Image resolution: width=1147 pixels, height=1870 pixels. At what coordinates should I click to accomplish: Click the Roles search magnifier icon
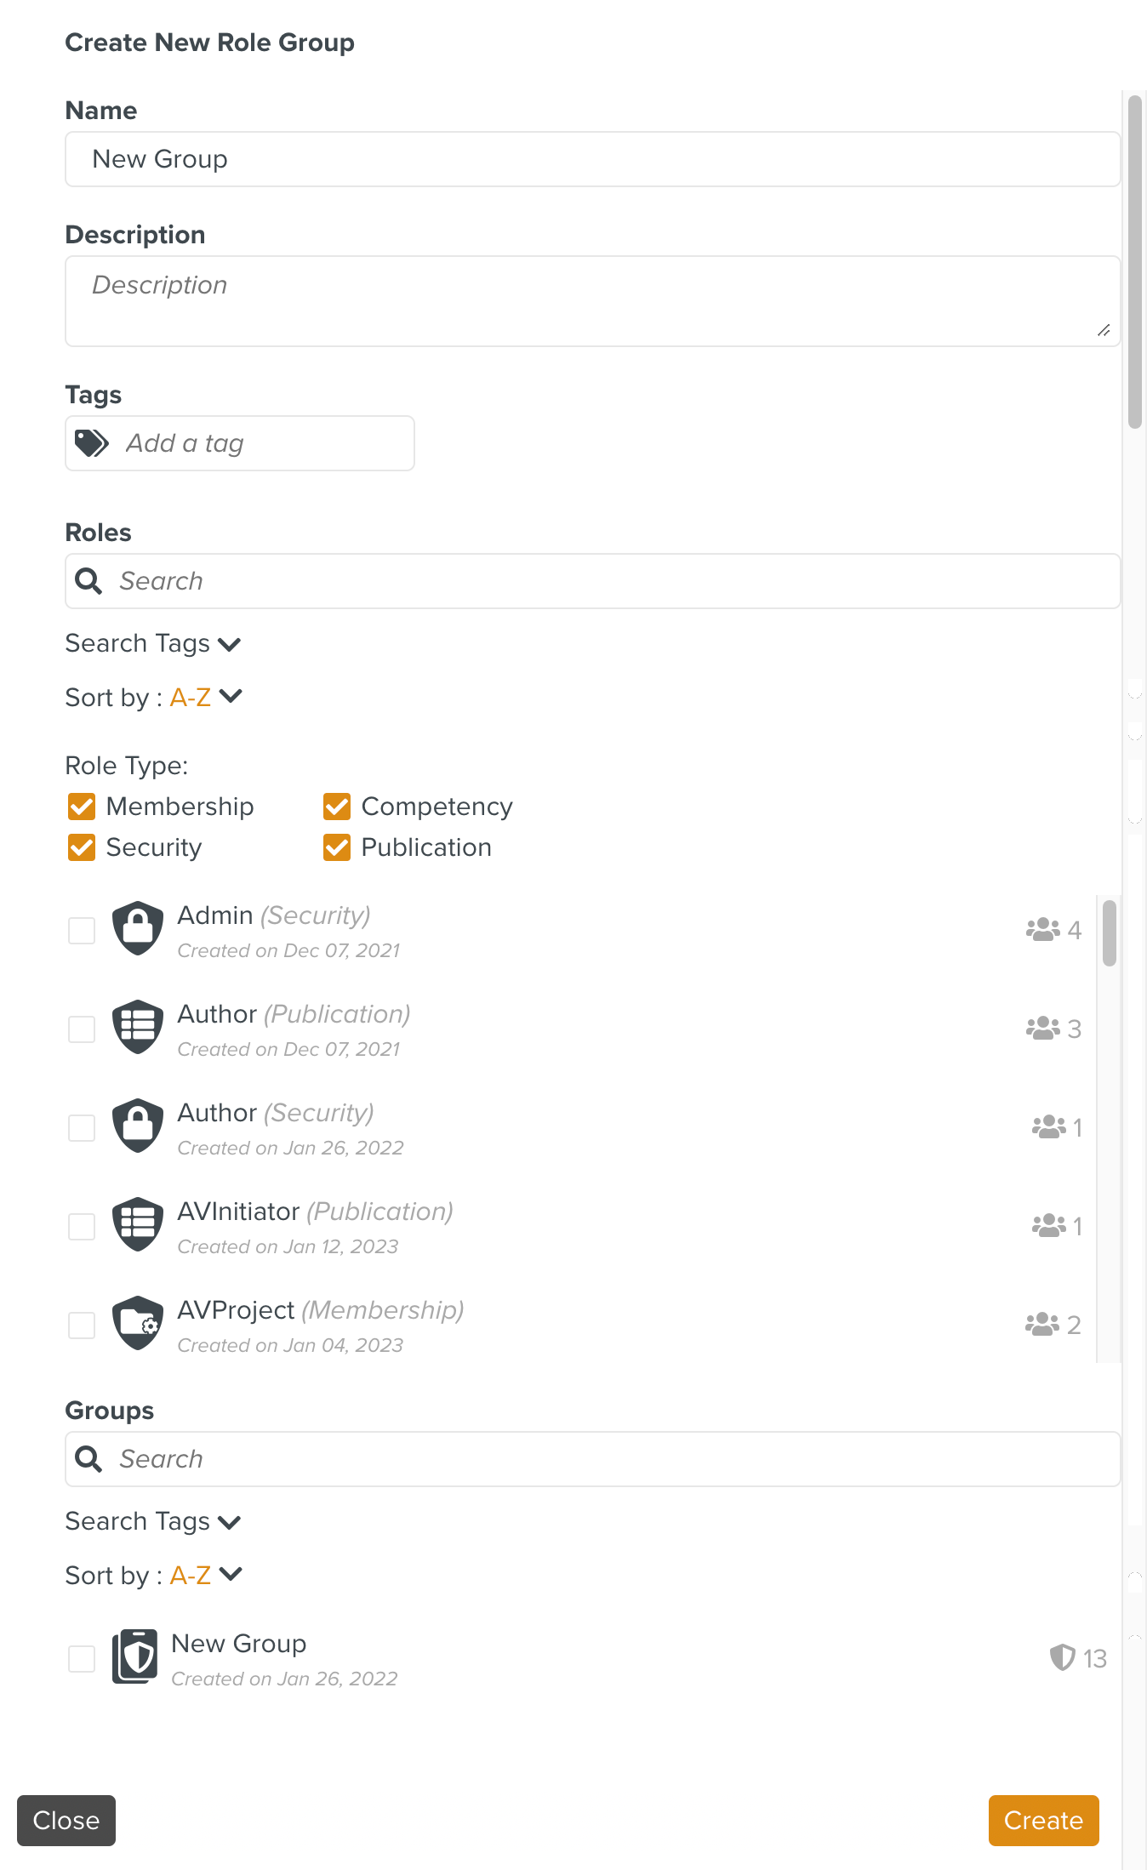[x=88, y=581]
